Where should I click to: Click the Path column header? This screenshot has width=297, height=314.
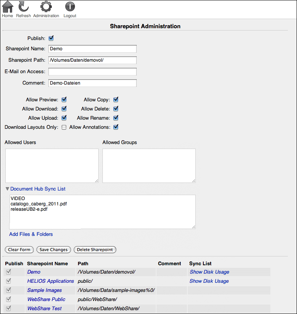(x=83, y=264)
